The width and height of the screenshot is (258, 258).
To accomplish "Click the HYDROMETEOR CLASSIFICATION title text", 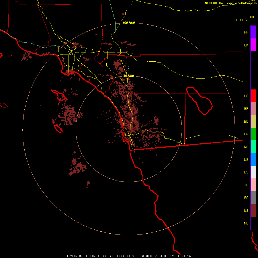I will pyautogui.click(x=100, y=256).
